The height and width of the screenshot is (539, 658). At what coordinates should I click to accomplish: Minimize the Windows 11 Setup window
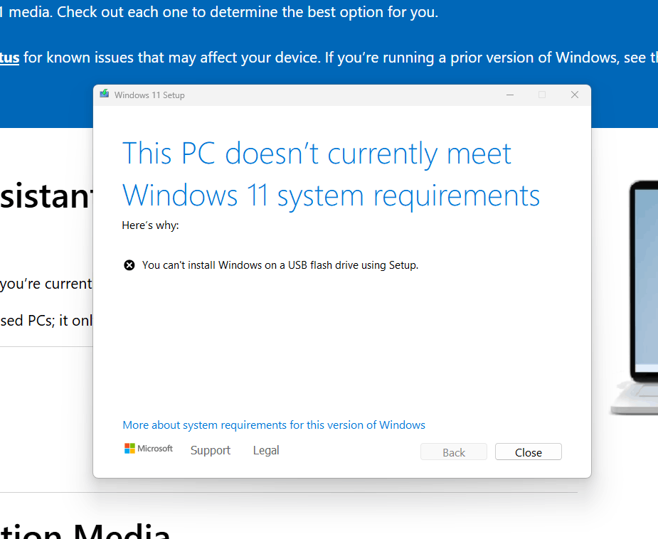[x=510, y=95]
